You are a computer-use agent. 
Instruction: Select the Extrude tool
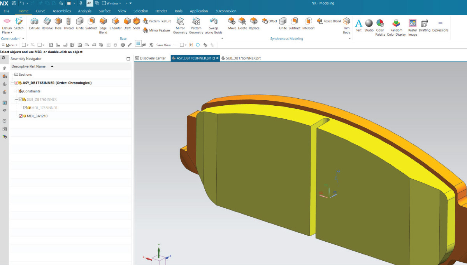click(x=34, y=24)
